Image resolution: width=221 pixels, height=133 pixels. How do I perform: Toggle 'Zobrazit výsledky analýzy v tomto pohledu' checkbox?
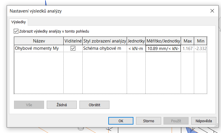[16, 31]
